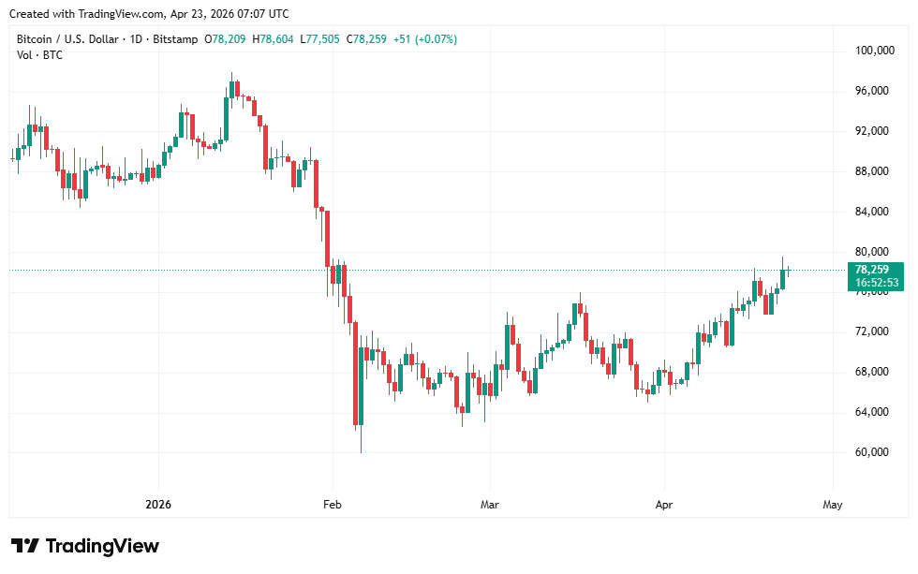Click the close value C78,259 in the legend
Screen dimensions: 918x574
click(367, 39)
